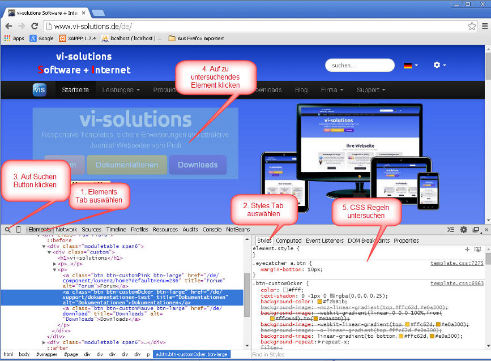Toggle the device icon next to inspect tool
This screenshot has width=491, height=361.
[x=18, y=229]
